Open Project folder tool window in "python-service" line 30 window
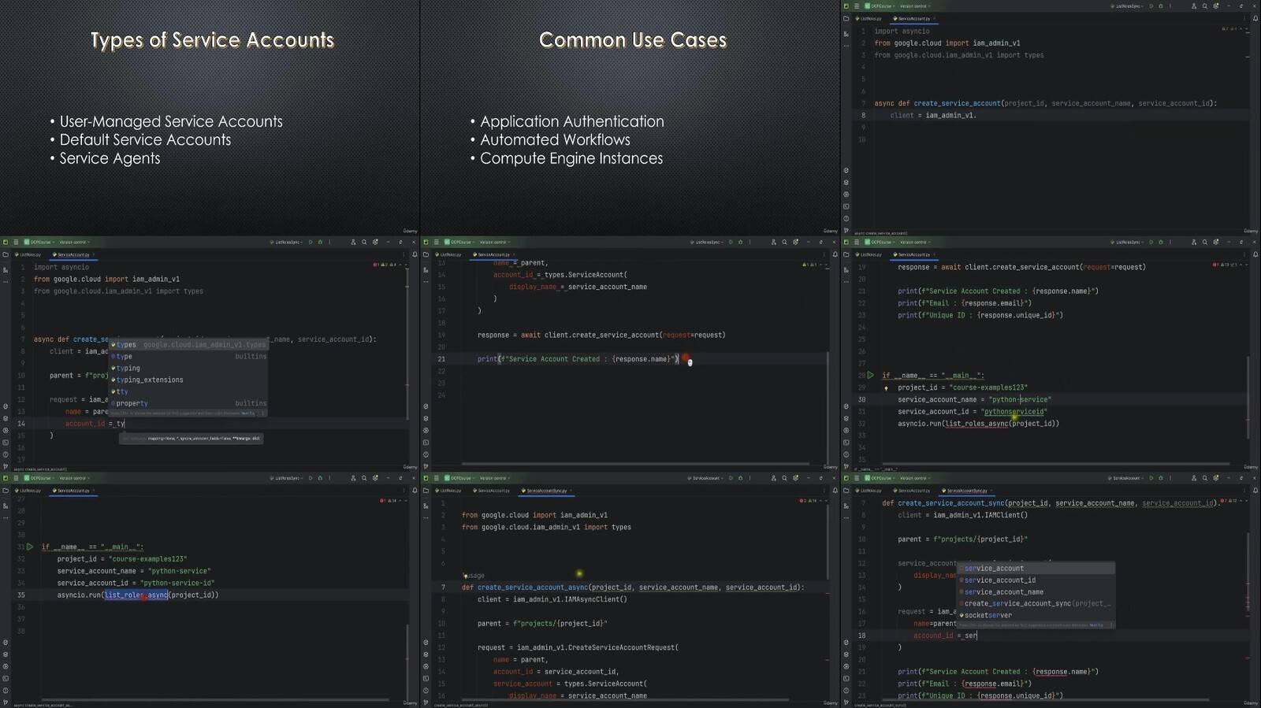Image resolution: width=1261 pixels, height=708 pixels. [x=846, y=254]
